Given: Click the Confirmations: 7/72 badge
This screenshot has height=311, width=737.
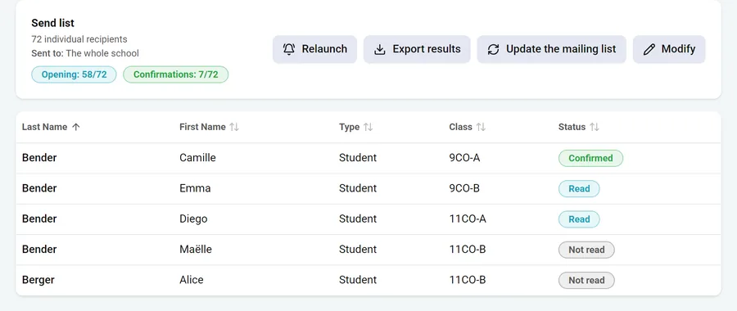Looking at the screenshot, I should click(176, 74).
